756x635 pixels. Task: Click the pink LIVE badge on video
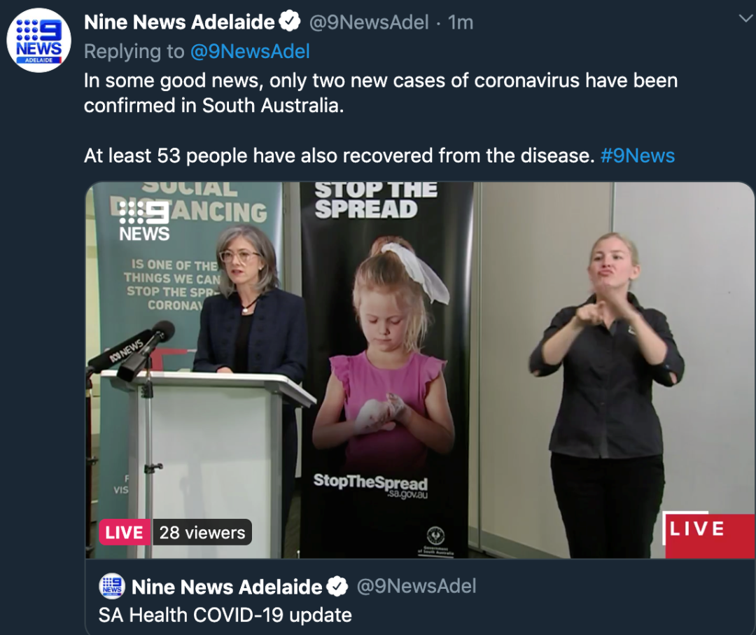point(125,532)
